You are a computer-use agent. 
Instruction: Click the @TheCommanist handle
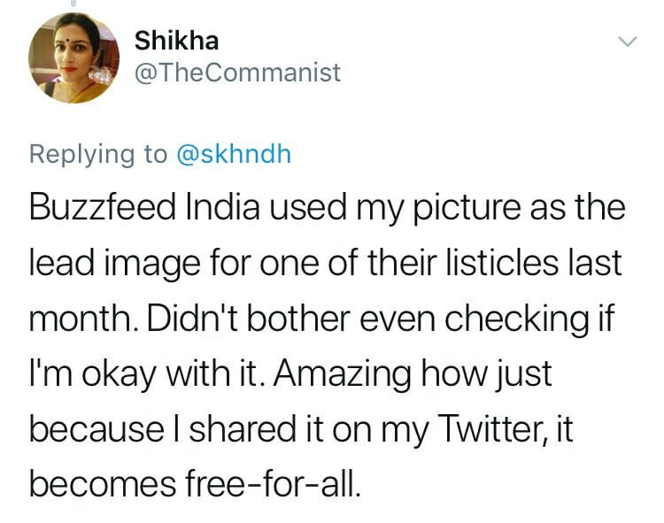[236, 73]
